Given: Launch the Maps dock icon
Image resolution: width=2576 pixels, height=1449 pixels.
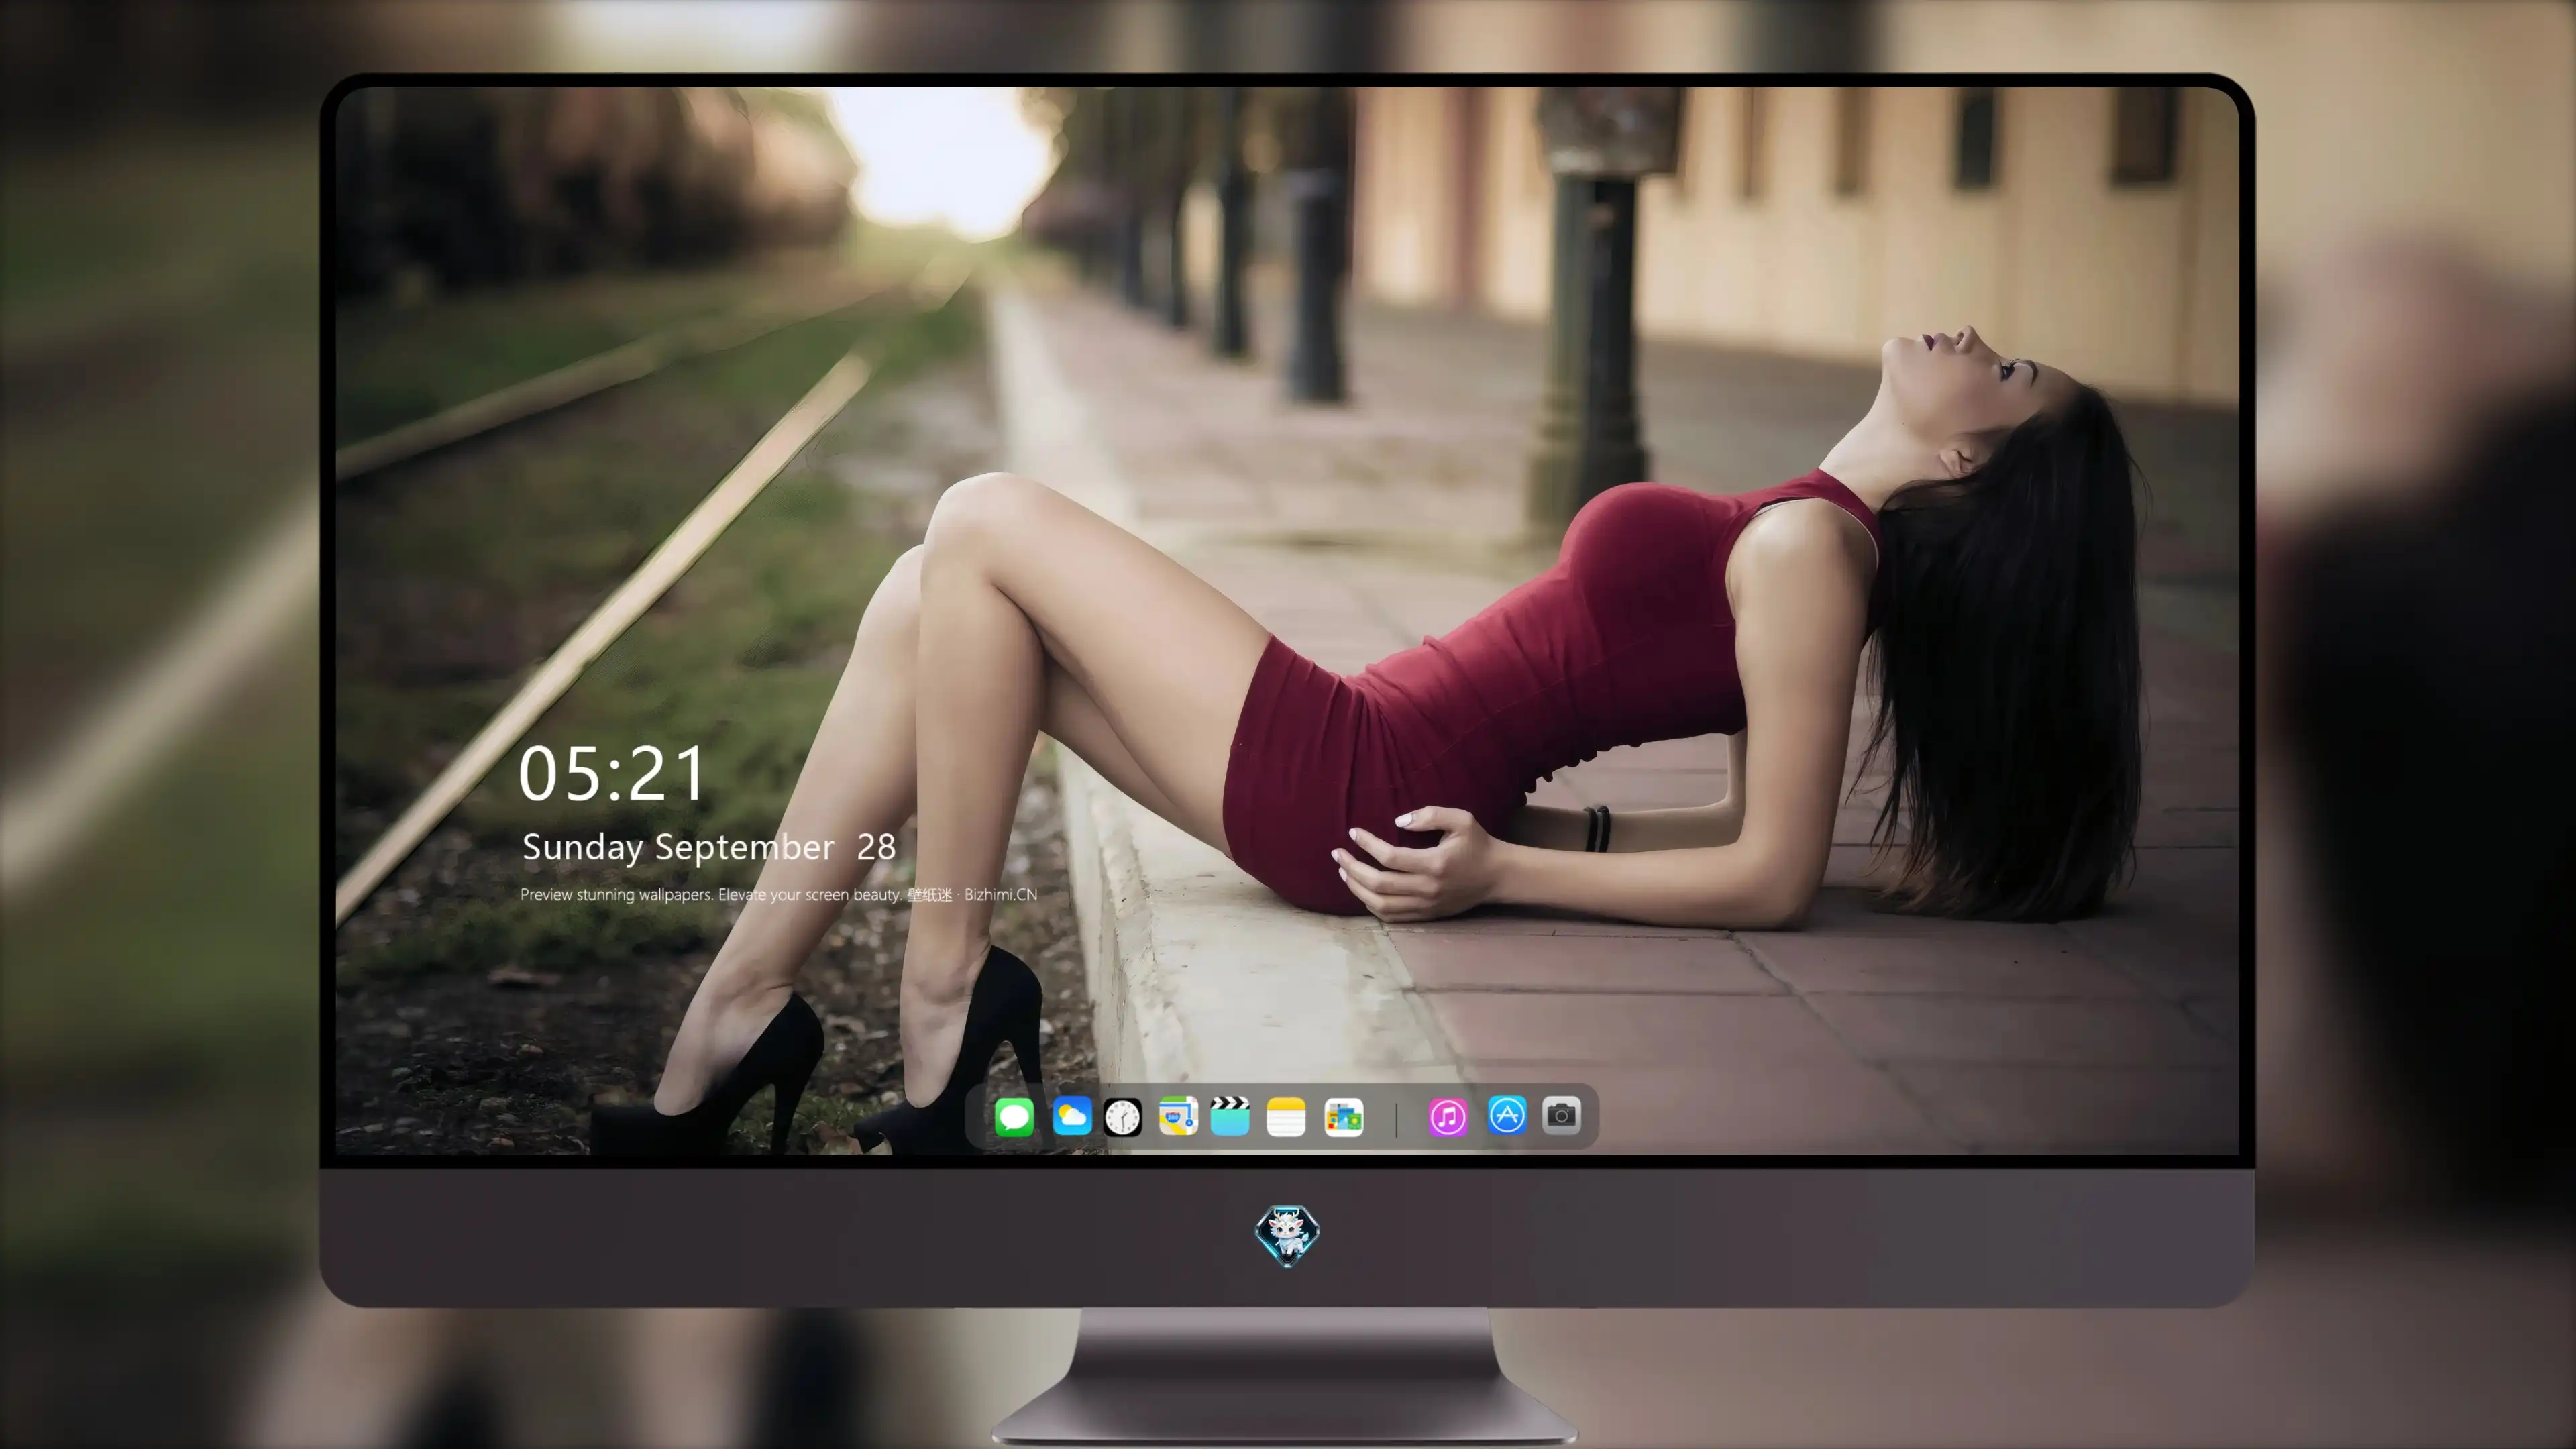Looking at the screenshot, I should (1178, 1116).
